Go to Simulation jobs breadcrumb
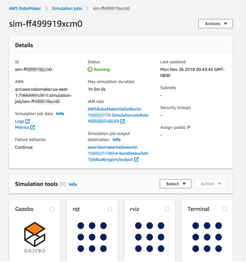The image size is (246, 262). (67, 8)
